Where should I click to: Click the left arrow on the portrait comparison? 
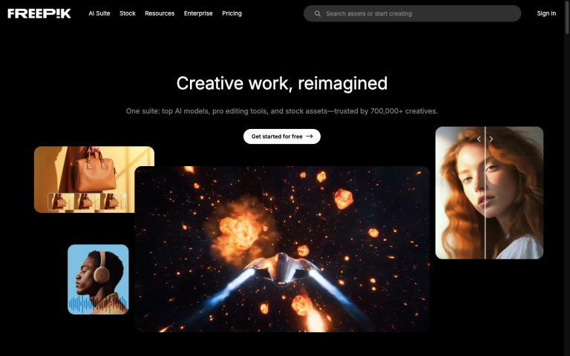tap(479, 139)
